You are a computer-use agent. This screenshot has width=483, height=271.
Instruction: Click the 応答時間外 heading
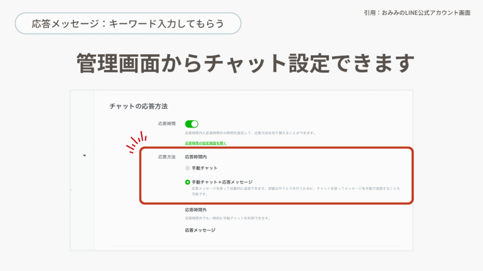196,210
